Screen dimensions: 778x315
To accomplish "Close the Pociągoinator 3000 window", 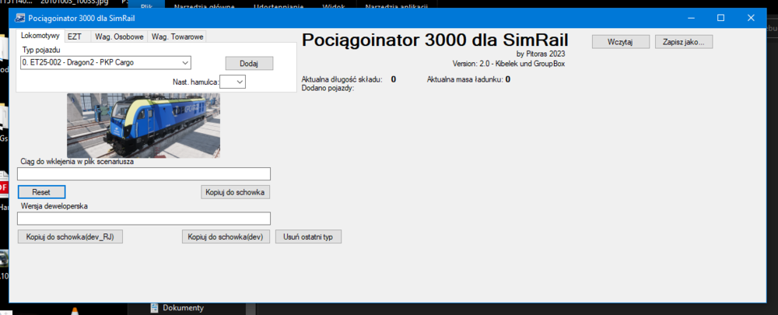I will [x=751, y=18].
